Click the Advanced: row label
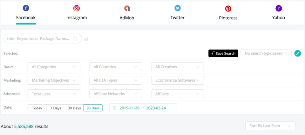Screen dimensions: 305x135 click(12, 94)
